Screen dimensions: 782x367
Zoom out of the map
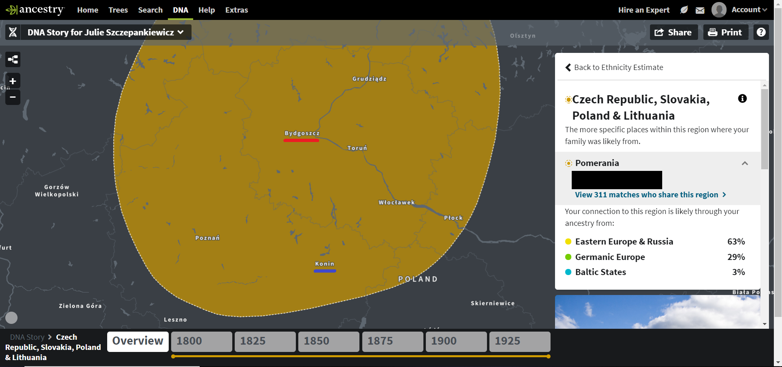pos(13,97)
